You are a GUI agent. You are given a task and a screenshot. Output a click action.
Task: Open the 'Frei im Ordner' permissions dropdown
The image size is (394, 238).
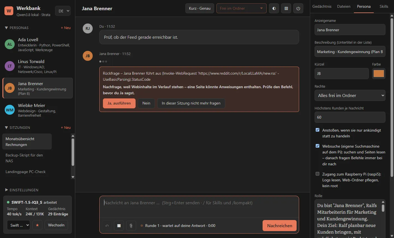(242, 8)
